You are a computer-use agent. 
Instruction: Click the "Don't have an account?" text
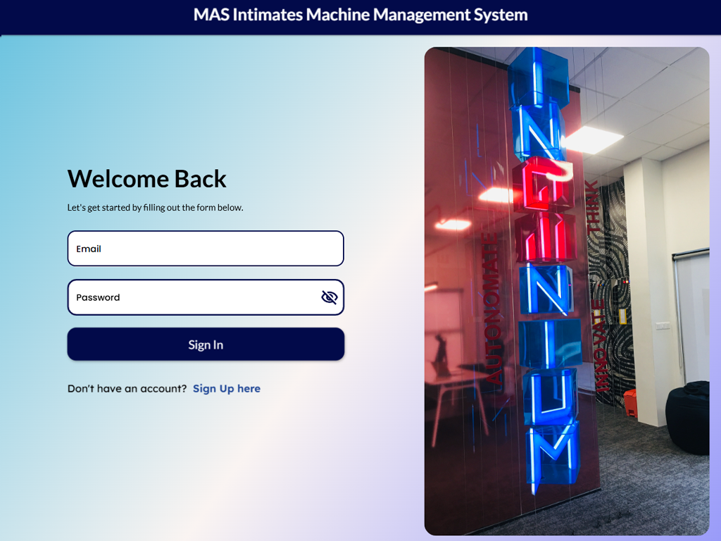127,388
